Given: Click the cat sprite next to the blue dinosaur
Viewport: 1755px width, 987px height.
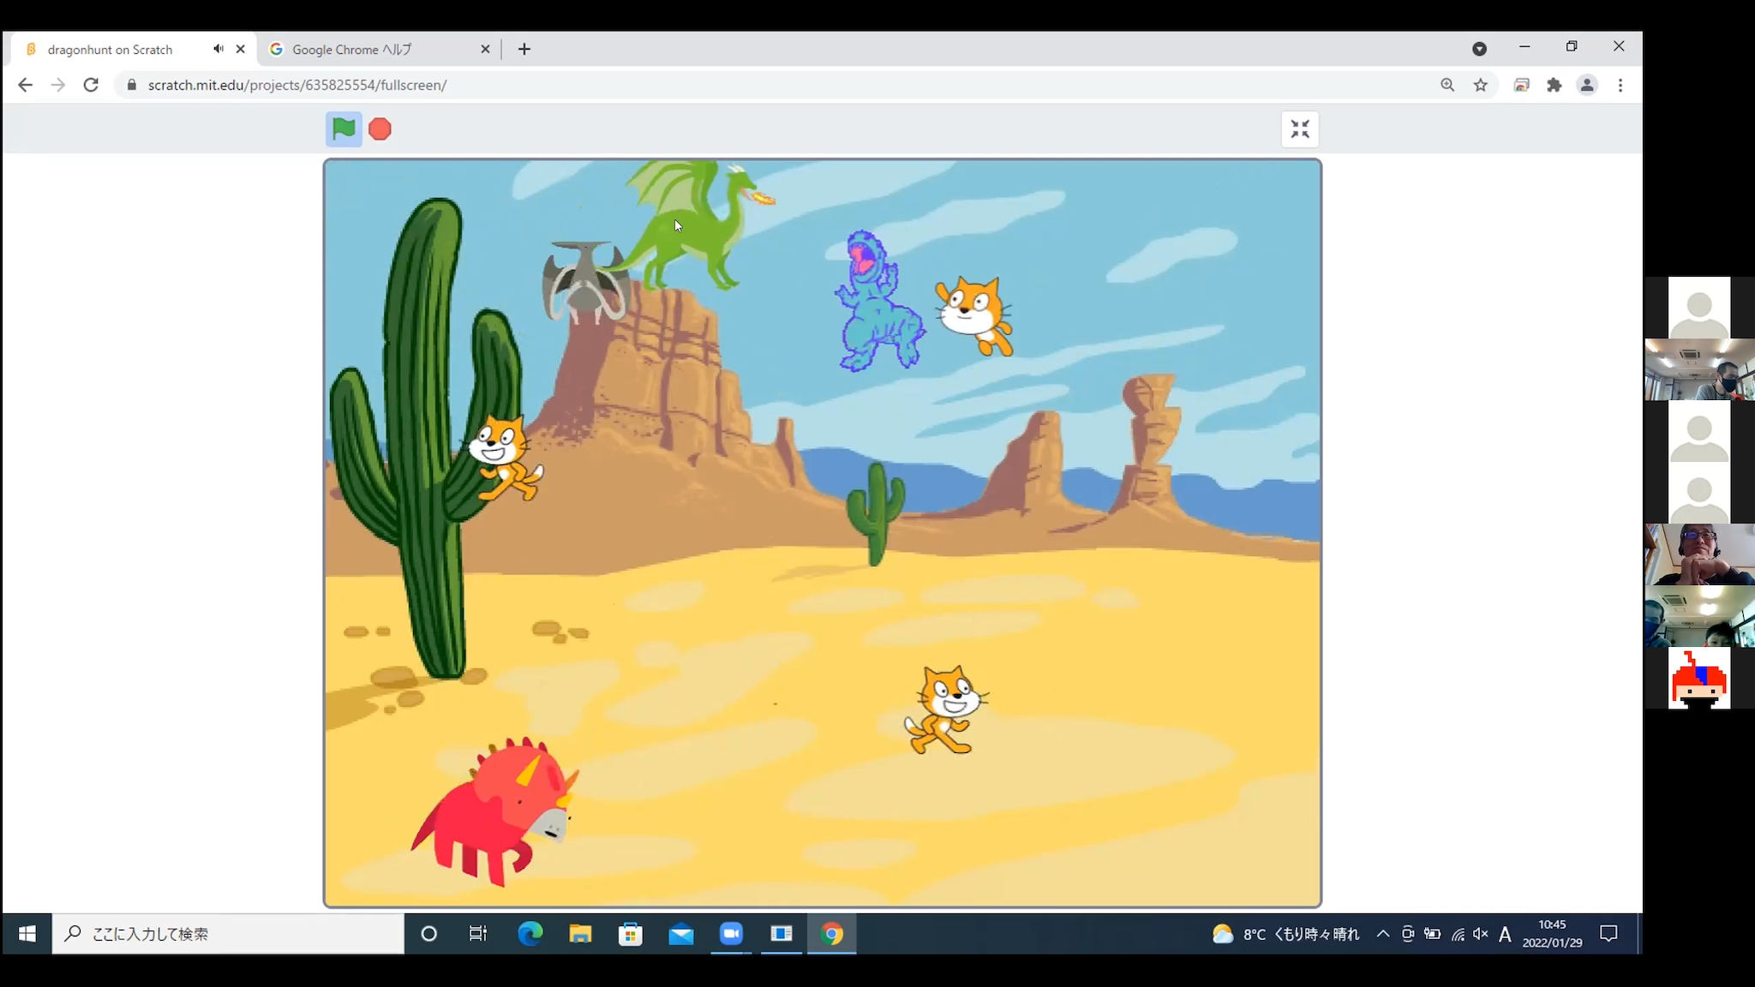Looking at the screenshot, I should point(975,315).
